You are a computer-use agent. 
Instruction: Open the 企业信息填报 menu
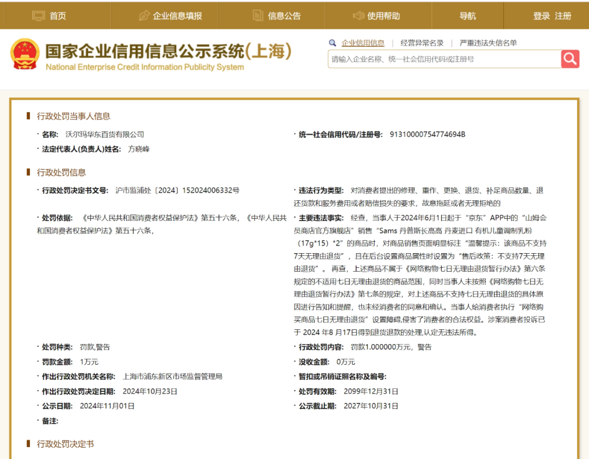coord(177,16)
